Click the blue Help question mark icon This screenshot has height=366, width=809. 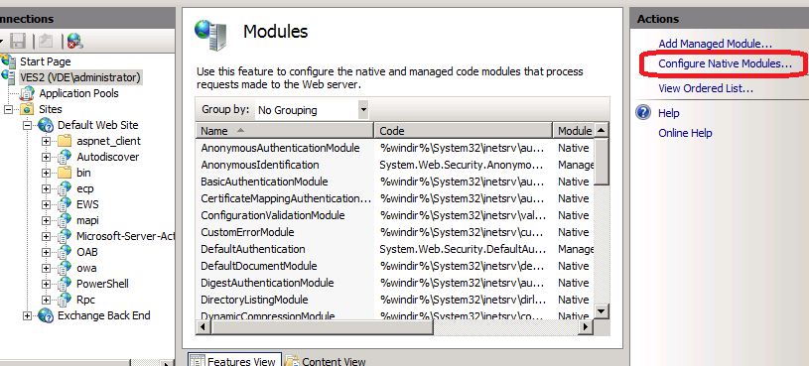[643, 112]
